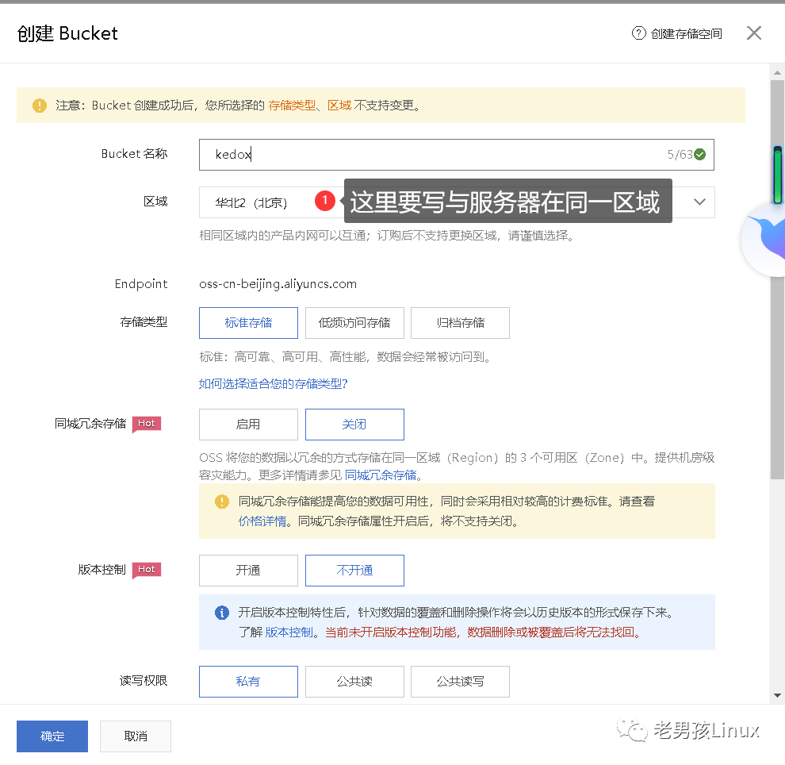The width and height of the screenshot is (785, 765).
Task: Choose 关闭 for 同城冗余存储
Action: (354, 425)
